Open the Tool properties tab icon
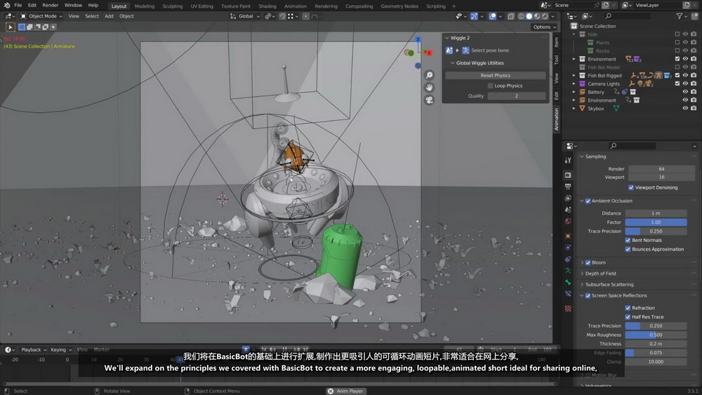Screen dimensions: 702x395 coord(568,160)
